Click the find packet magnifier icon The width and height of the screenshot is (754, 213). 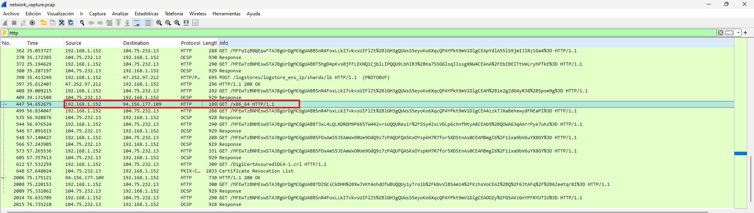click(82, 23)
